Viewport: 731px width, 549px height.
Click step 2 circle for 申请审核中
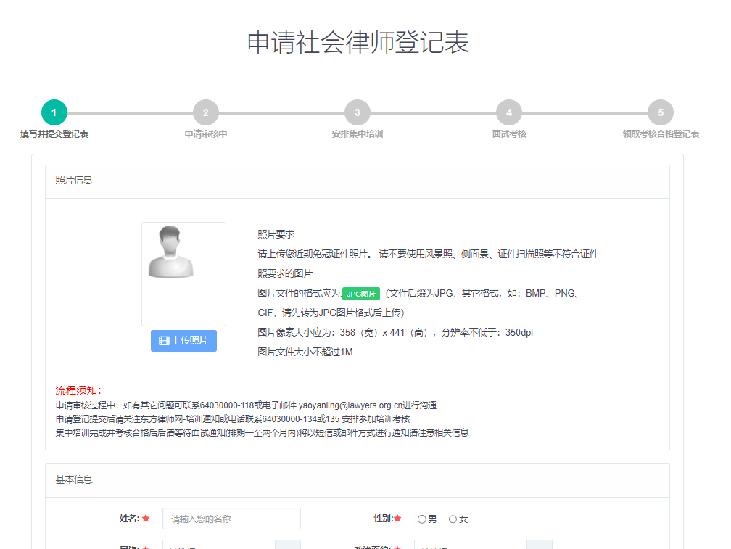click(x=206, y=112)
